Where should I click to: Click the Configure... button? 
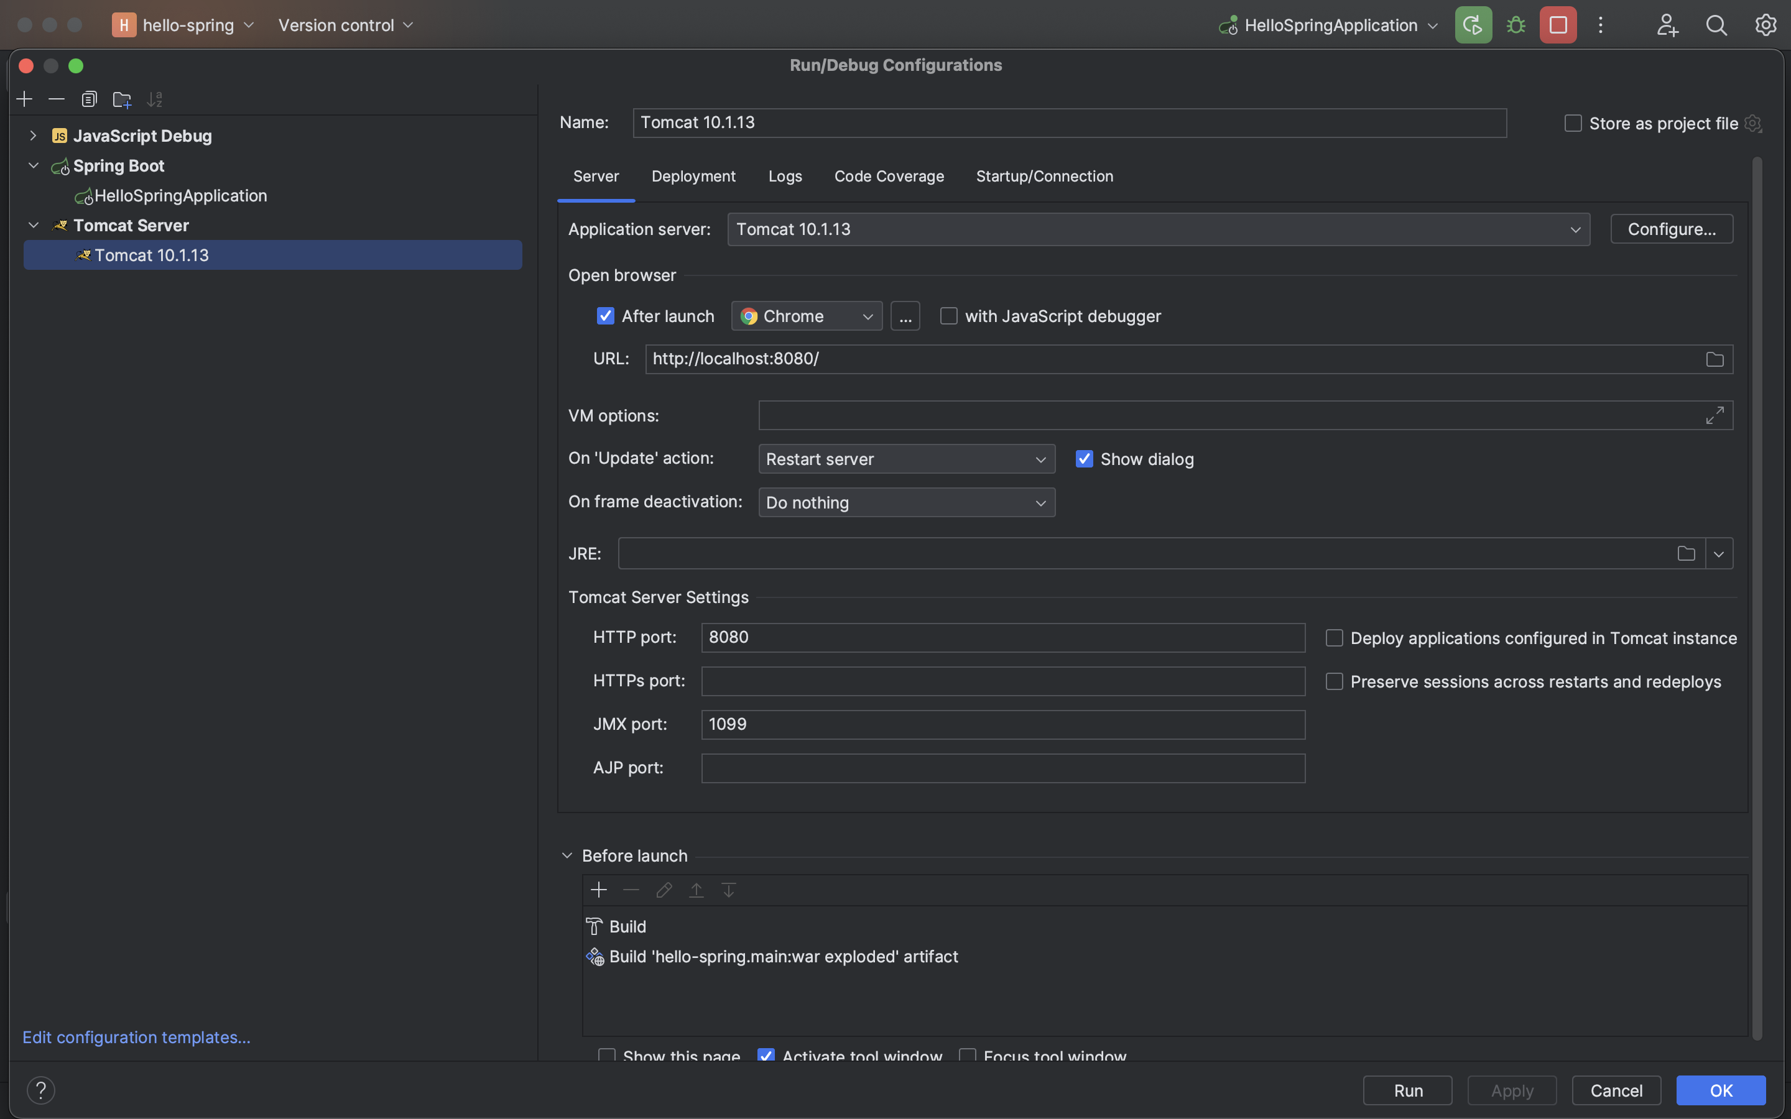coord(1671,229)
